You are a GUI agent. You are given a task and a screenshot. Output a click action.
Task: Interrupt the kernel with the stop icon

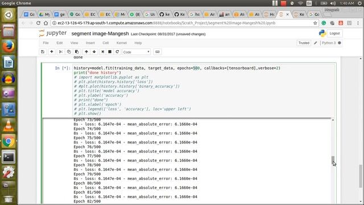pos(110,52)
